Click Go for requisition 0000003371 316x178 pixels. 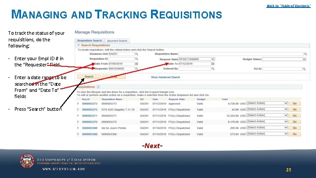(294, 116)
